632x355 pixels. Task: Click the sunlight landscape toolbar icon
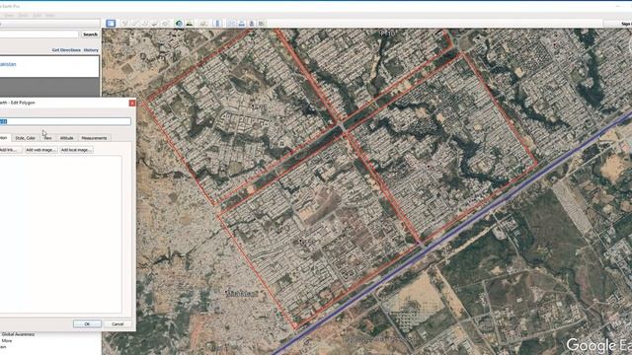tap(189, 24)
